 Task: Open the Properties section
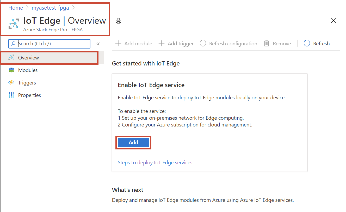[x=29, y=95]
